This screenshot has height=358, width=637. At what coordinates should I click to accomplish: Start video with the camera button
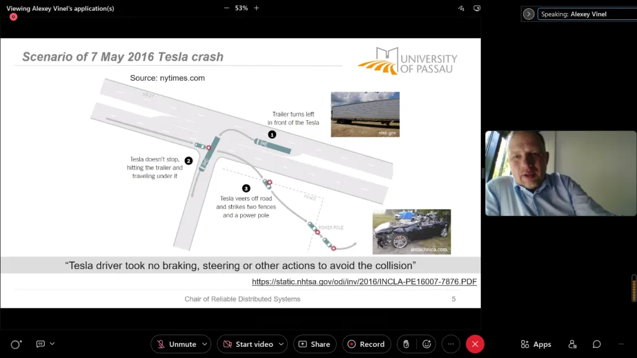pos(248,344)
